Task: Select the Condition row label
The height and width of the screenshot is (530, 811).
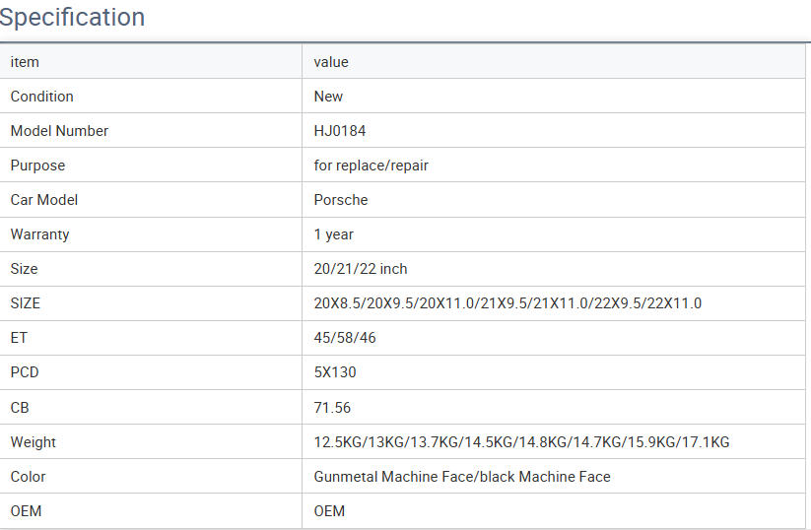Action: point(41,97)
